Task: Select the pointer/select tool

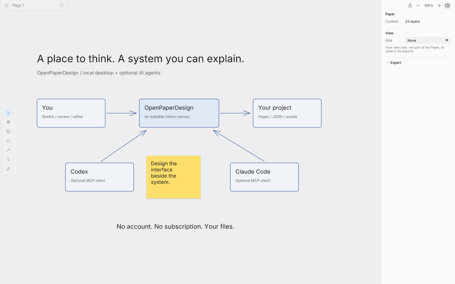Action: click(x=8, y=113)
